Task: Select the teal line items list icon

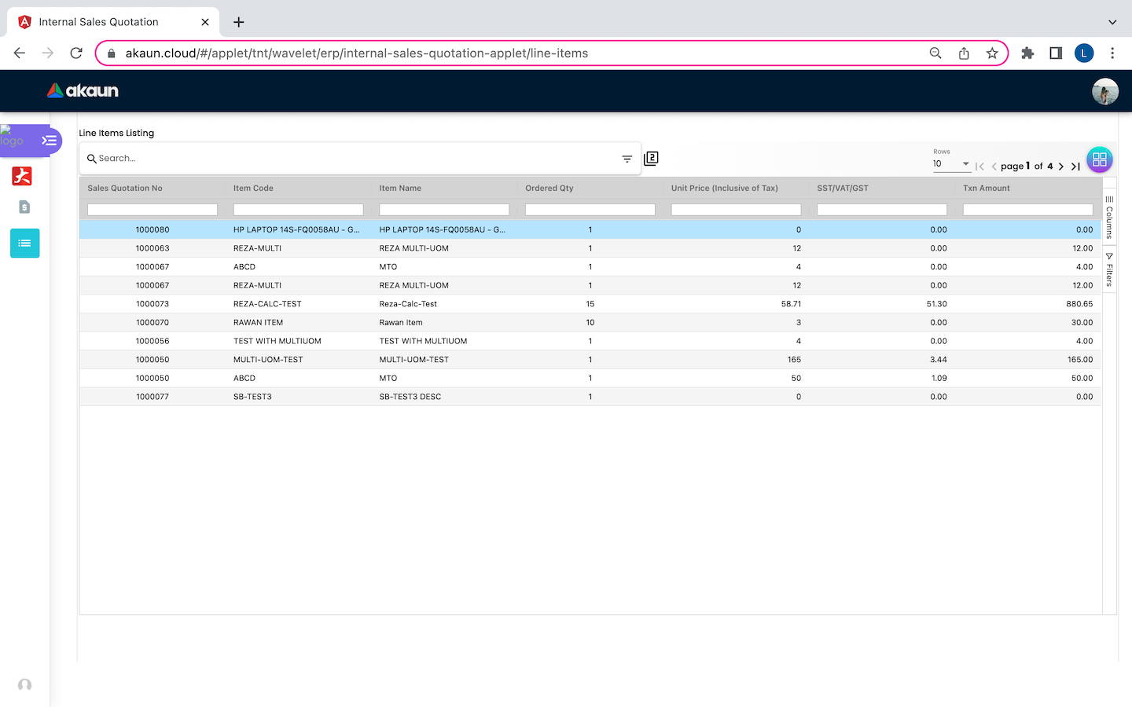Action: [24, 244]
